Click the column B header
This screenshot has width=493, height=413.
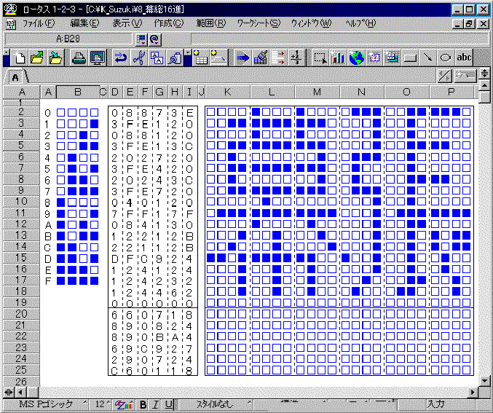tap(76, 92)
